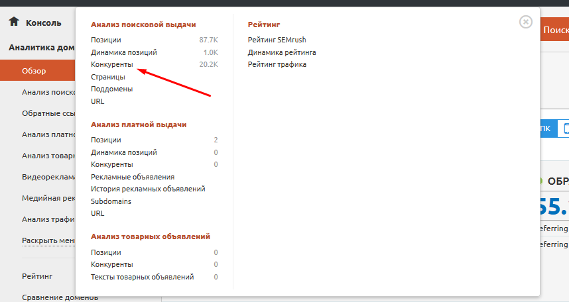
Task: Select Динамика рейтинга
Action: pos(282,52)
